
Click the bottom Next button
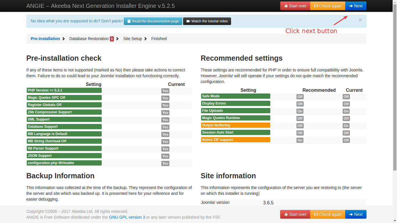coord(356,214)
